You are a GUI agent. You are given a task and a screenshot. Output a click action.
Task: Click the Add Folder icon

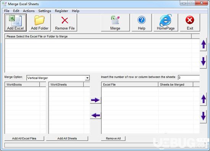pyautogui.click(x=39, y=20)
